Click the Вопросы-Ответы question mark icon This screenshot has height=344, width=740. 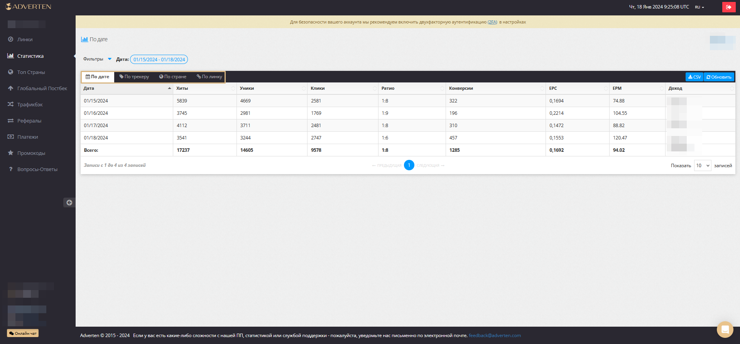[x=10, y=169]
